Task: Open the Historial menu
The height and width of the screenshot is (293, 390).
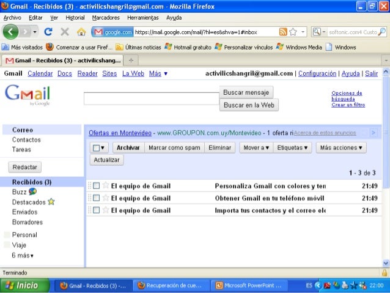Action: tap(75, 18)
